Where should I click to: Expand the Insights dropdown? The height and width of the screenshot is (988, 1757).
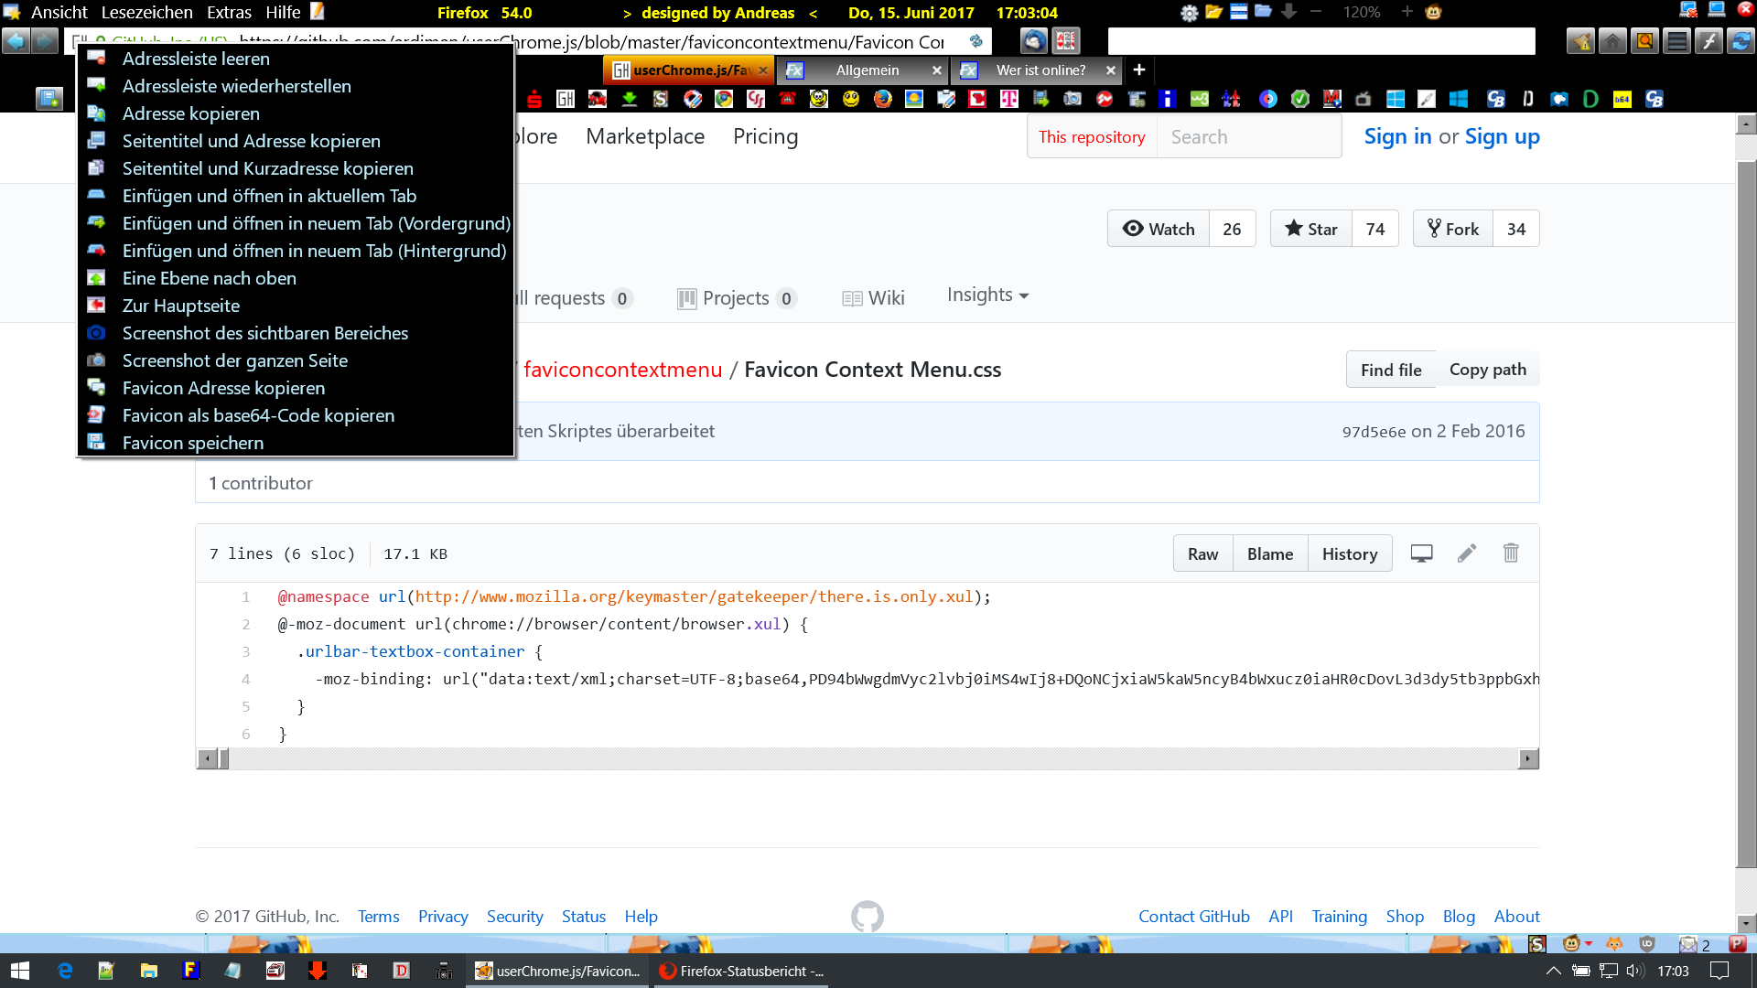coord(987,295)
